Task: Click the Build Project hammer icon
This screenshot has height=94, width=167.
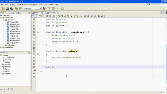Action: pos(49,8)
